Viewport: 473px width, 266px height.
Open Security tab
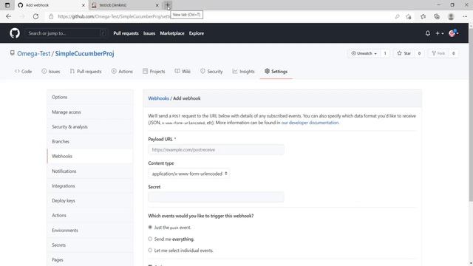pos(211,72)
